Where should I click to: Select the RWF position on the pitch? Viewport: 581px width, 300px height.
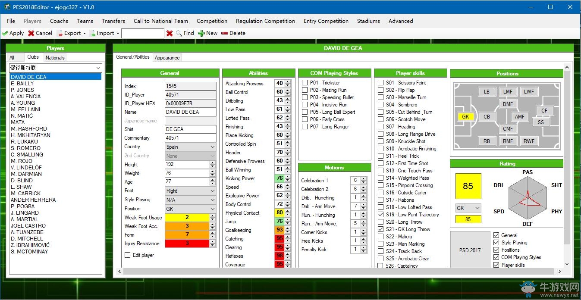[529, 141]
